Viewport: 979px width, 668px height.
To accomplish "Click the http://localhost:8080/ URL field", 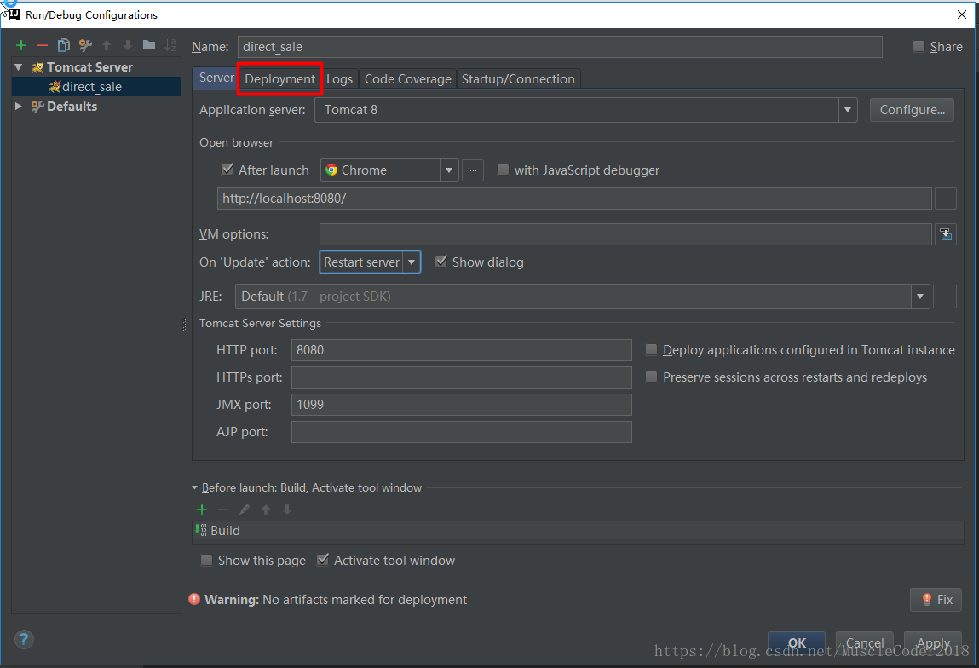I will [574, 199].
